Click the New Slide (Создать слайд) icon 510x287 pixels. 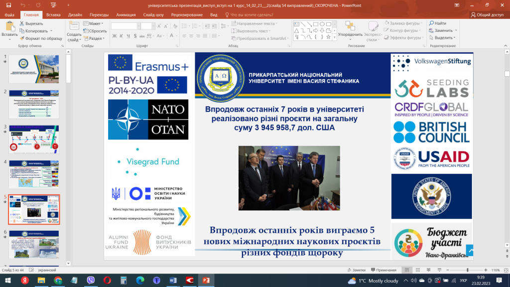click(74, 26)
